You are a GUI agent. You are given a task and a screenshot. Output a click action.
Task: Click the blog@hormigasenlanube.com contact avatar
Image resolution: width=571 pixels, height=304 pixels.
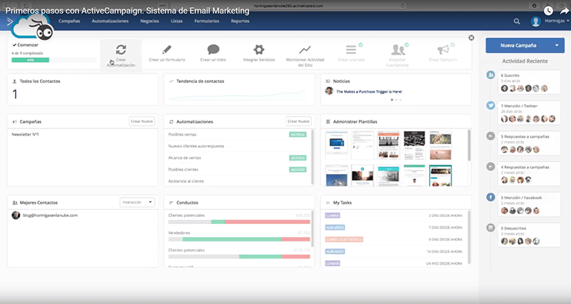pos(16,216)
